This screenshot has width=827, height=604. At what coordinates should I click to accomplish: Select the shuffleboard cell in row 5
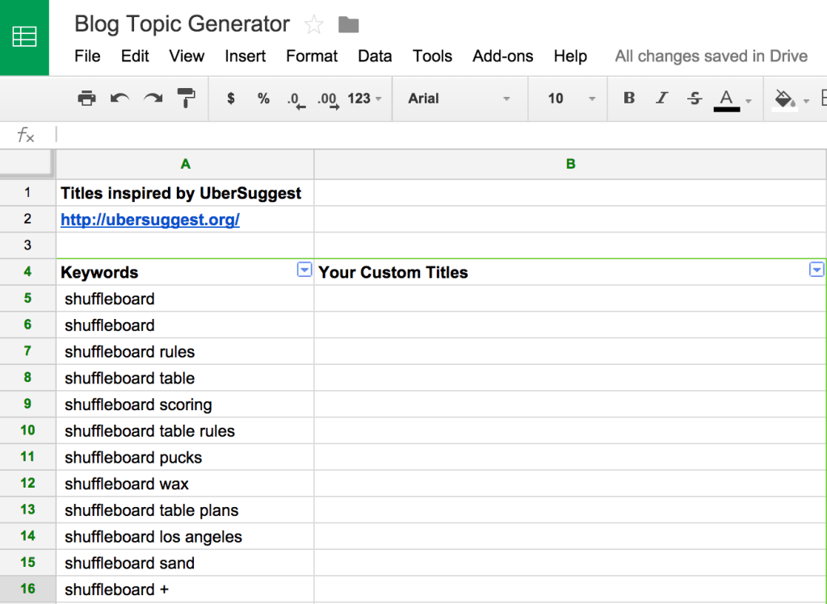pyautogui.click(x=185, y=299)
